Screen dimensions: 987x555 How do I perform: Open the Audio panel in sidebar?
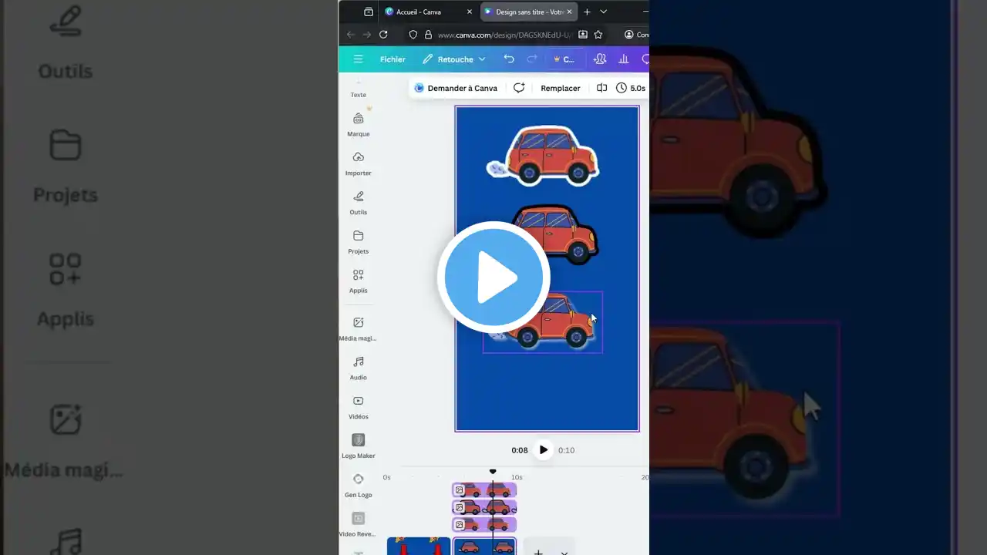tap(358, 366)
